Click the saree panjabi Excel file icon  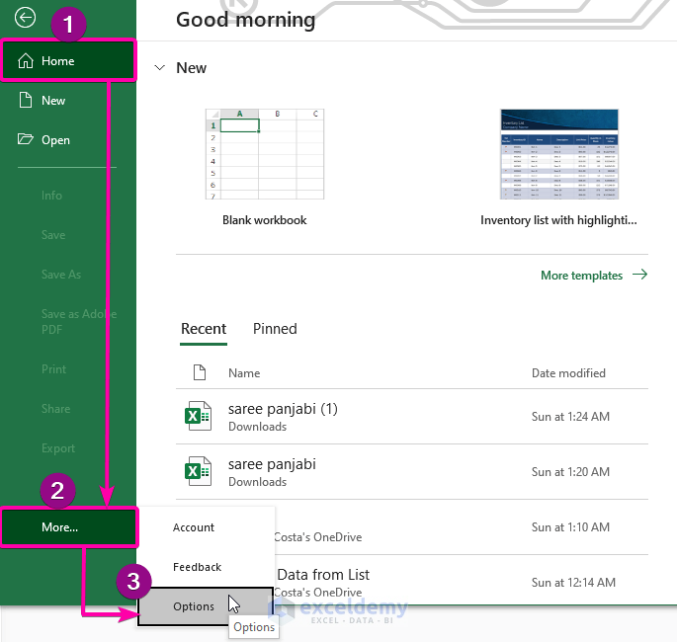[x=198, y=472]
